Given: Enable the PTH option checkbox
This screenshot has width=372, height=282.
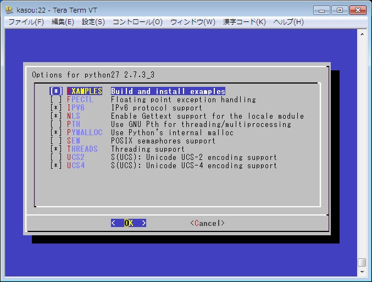Looking at the screenshot, I should click(x=56, y=124).
